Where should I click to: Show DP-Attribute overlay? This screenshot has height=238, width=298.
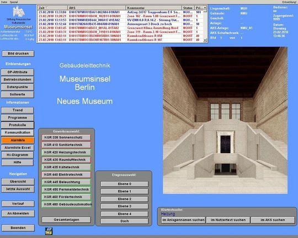[x=18, y=72]
